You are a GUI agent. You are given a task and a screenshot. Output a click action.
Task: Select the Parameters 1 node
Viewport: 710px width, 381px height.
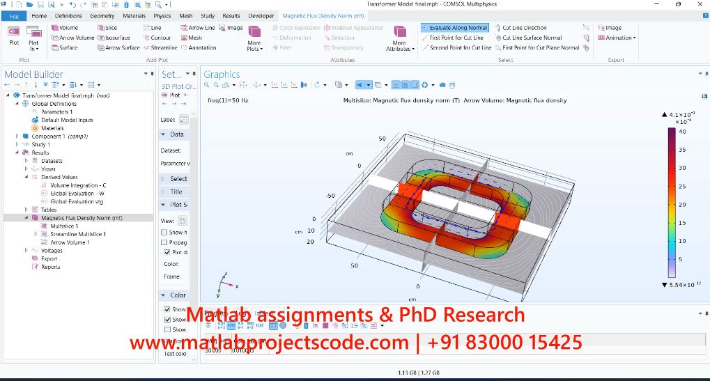pyautogui.click(x=56, y=111)
